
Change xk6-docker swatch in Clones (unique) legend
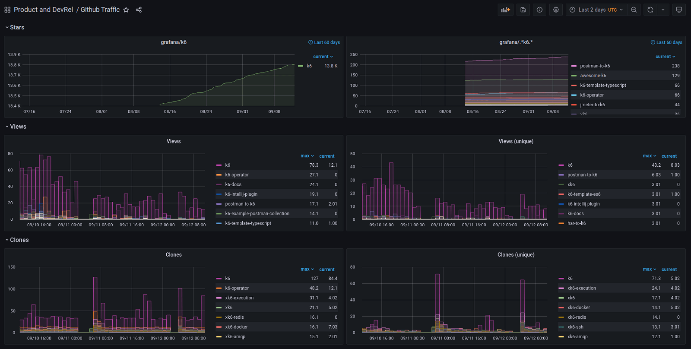click(x=561, y=308)
